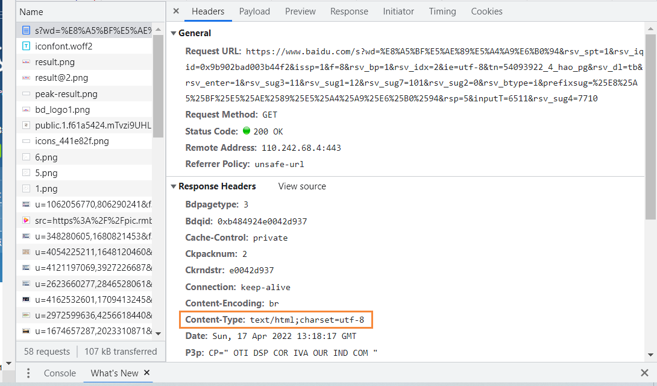657x386 pixels.
Task: Select icons_441e82f.png request
Action: [84, 141]
